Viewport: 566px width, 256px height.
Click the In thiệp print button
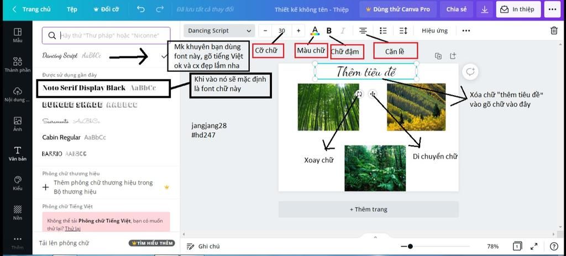518,9
